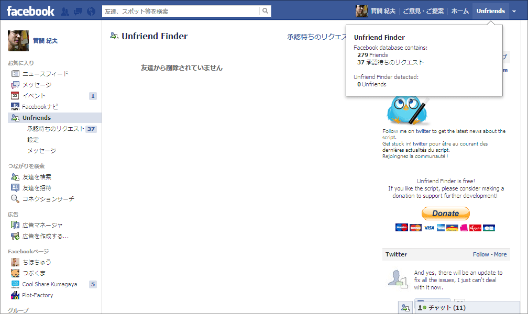Open Facebookナビ in sidebar
Image resolution: width=528 pixels, height=314 pixels.
tap(40, 107)
